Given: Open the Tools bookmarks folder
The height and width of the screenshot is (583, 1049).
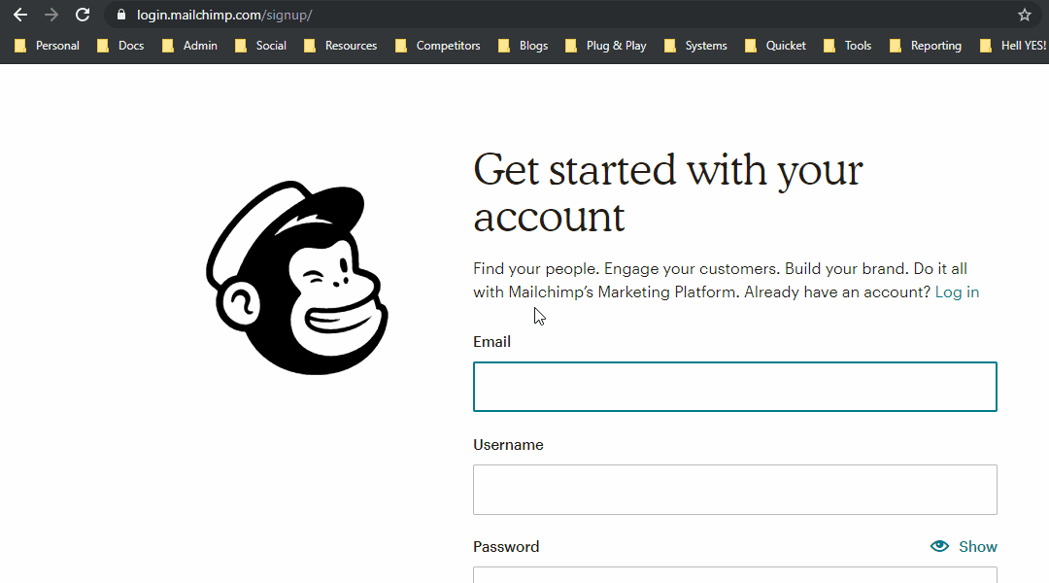Looking at the screenshot, I should tap(847, 46).
